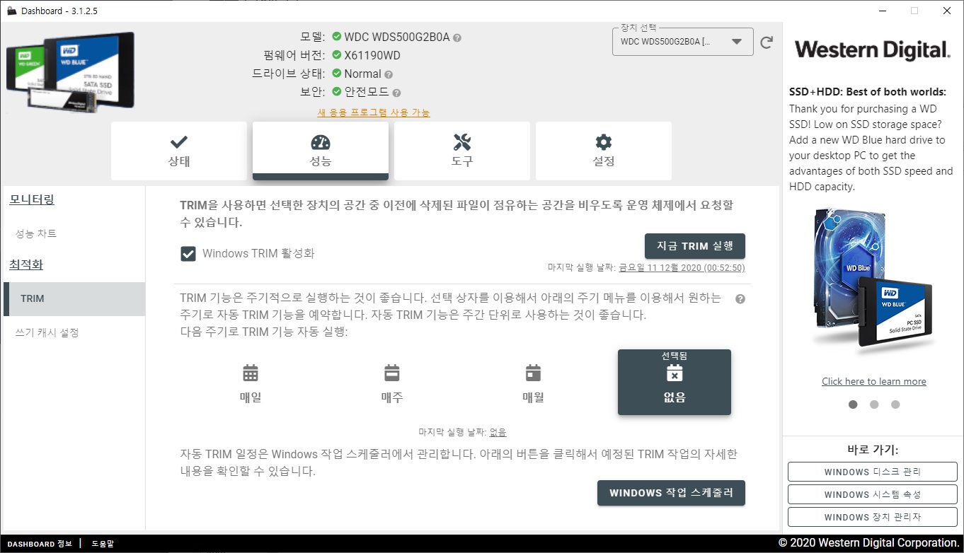Click the help icon next to model name

[457, 37]
